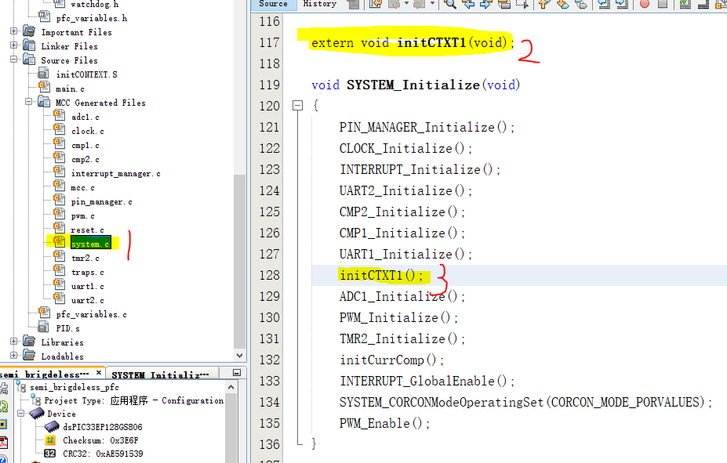Click the Find Selection magnifier icon

click(450, 5)
